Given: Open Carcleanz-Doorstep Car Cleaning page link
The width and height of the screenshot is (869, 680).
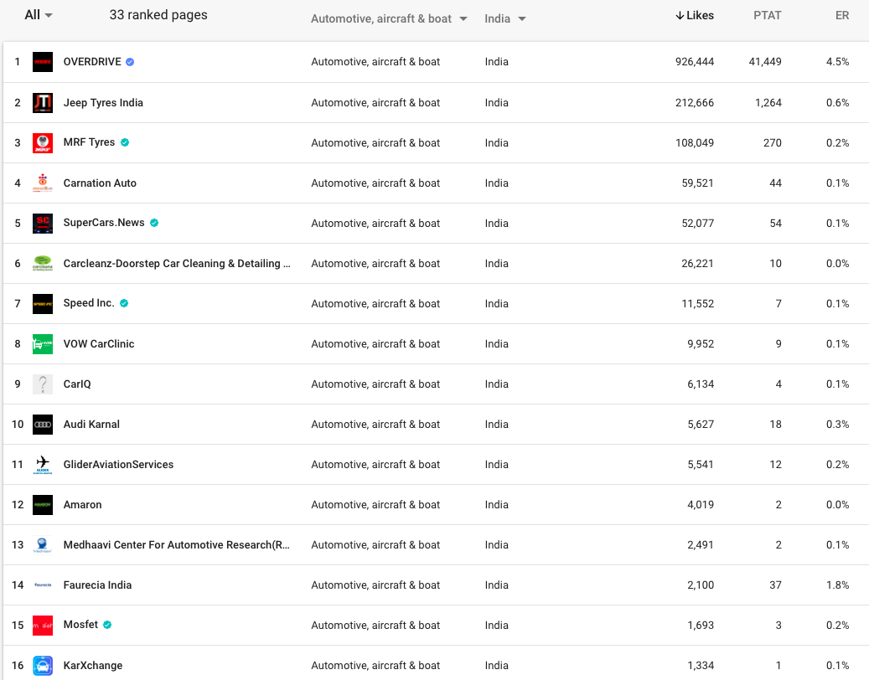Looking at the screenshot, I should (x=177, y=264).
